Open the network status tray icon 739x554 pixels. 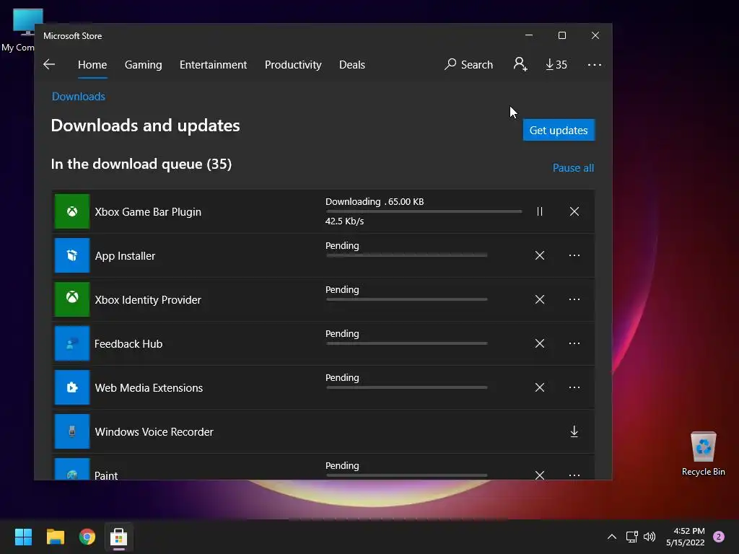click(x=631, y=537)
